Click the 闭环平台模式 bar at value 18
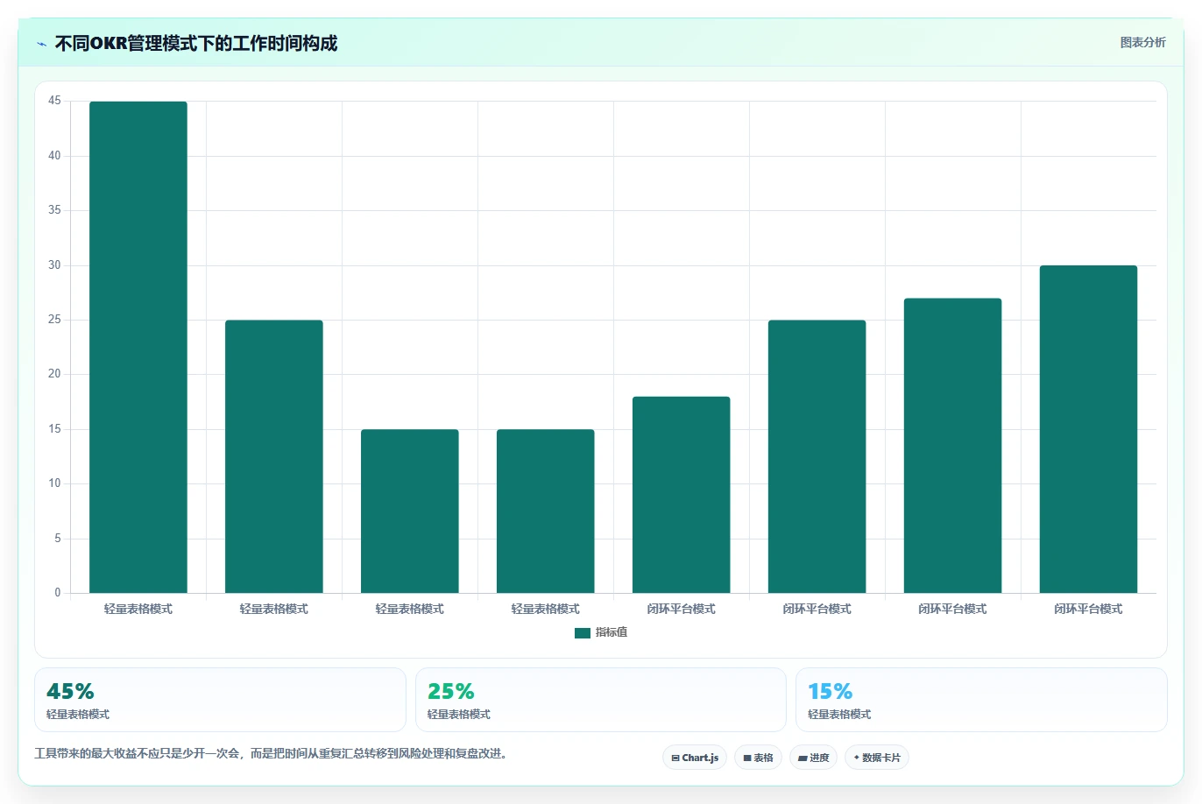Image resolution: width=1202 pixels, height=804 pixels. 682,495
